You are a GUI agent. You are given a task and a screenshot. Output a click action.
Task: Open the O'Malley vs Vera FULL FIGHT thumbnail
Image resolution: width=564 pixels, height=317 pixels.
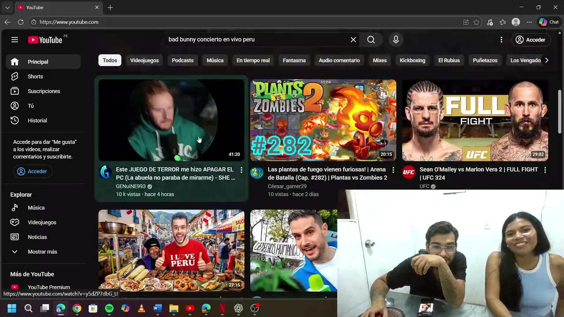coord(475,120)
